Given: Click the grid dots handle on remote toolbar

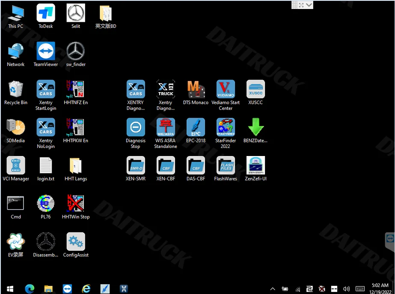Looking at the screenshot, I should coord(294,5).
